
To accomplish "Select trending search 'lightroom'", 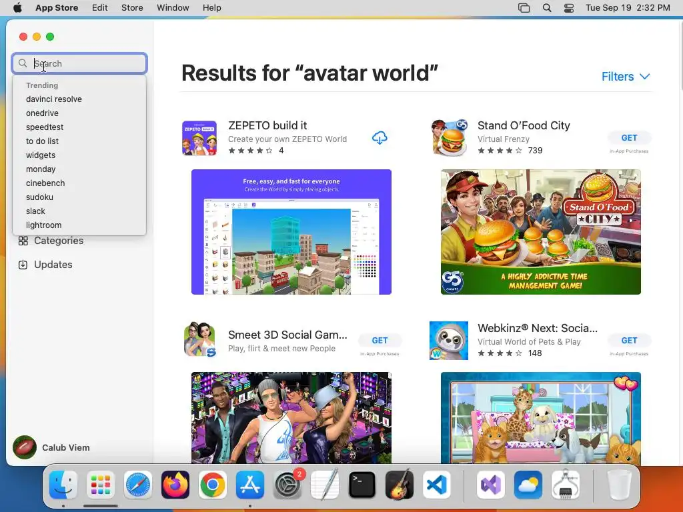I will 43,225.
